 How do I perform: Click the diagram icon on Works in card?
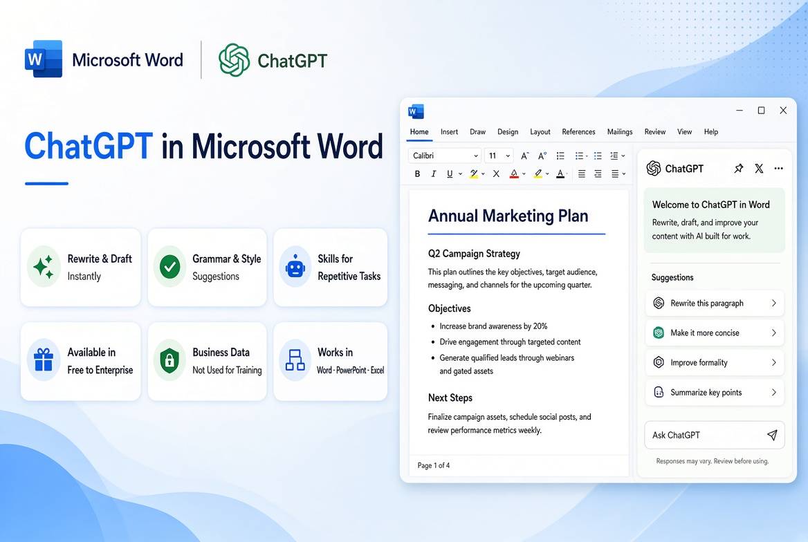click(295, 360)
